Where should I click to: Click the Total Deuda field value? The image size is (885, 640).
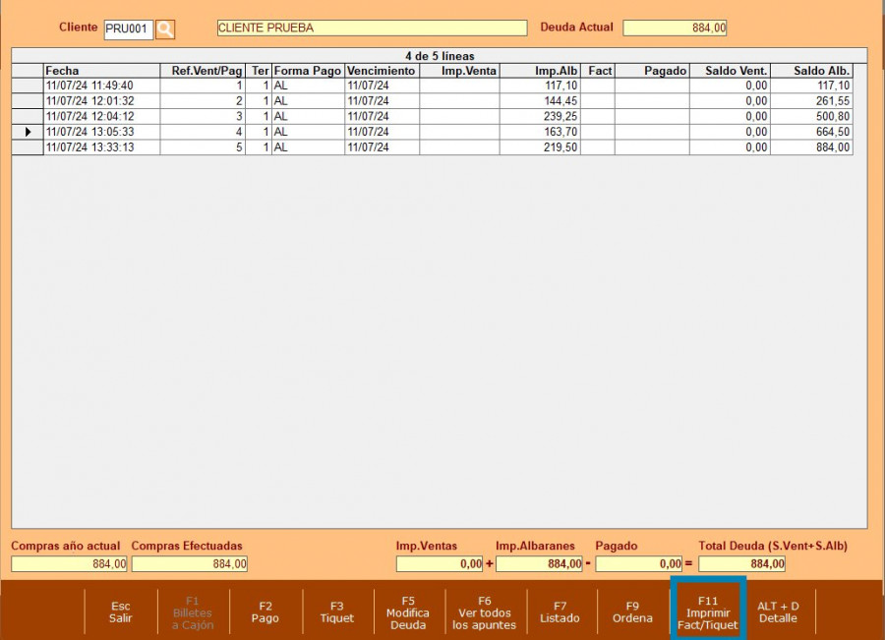pos(741,564)
